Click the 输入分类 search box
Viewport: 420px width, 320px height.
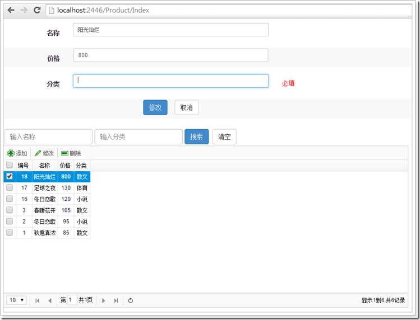point(139,137)
